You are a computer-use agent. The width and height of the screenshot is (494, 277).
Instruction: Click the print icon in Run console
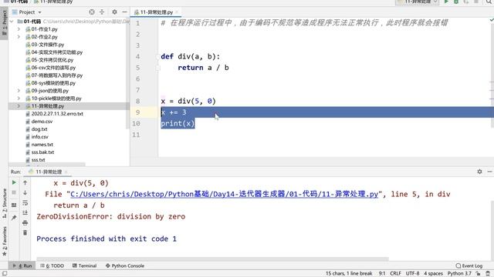point(25,222)
